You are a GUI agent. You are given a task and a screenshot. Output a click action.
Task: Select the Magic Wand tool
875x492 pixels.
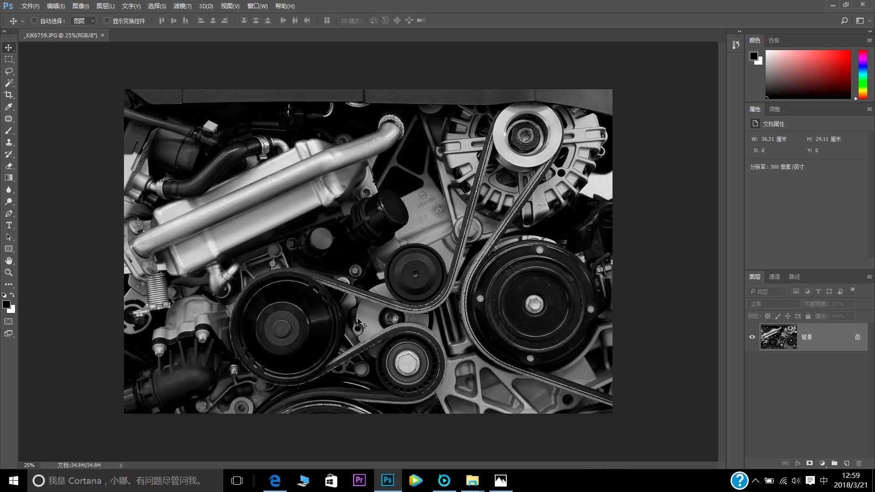pyautogui.click(x=9, y=83)
